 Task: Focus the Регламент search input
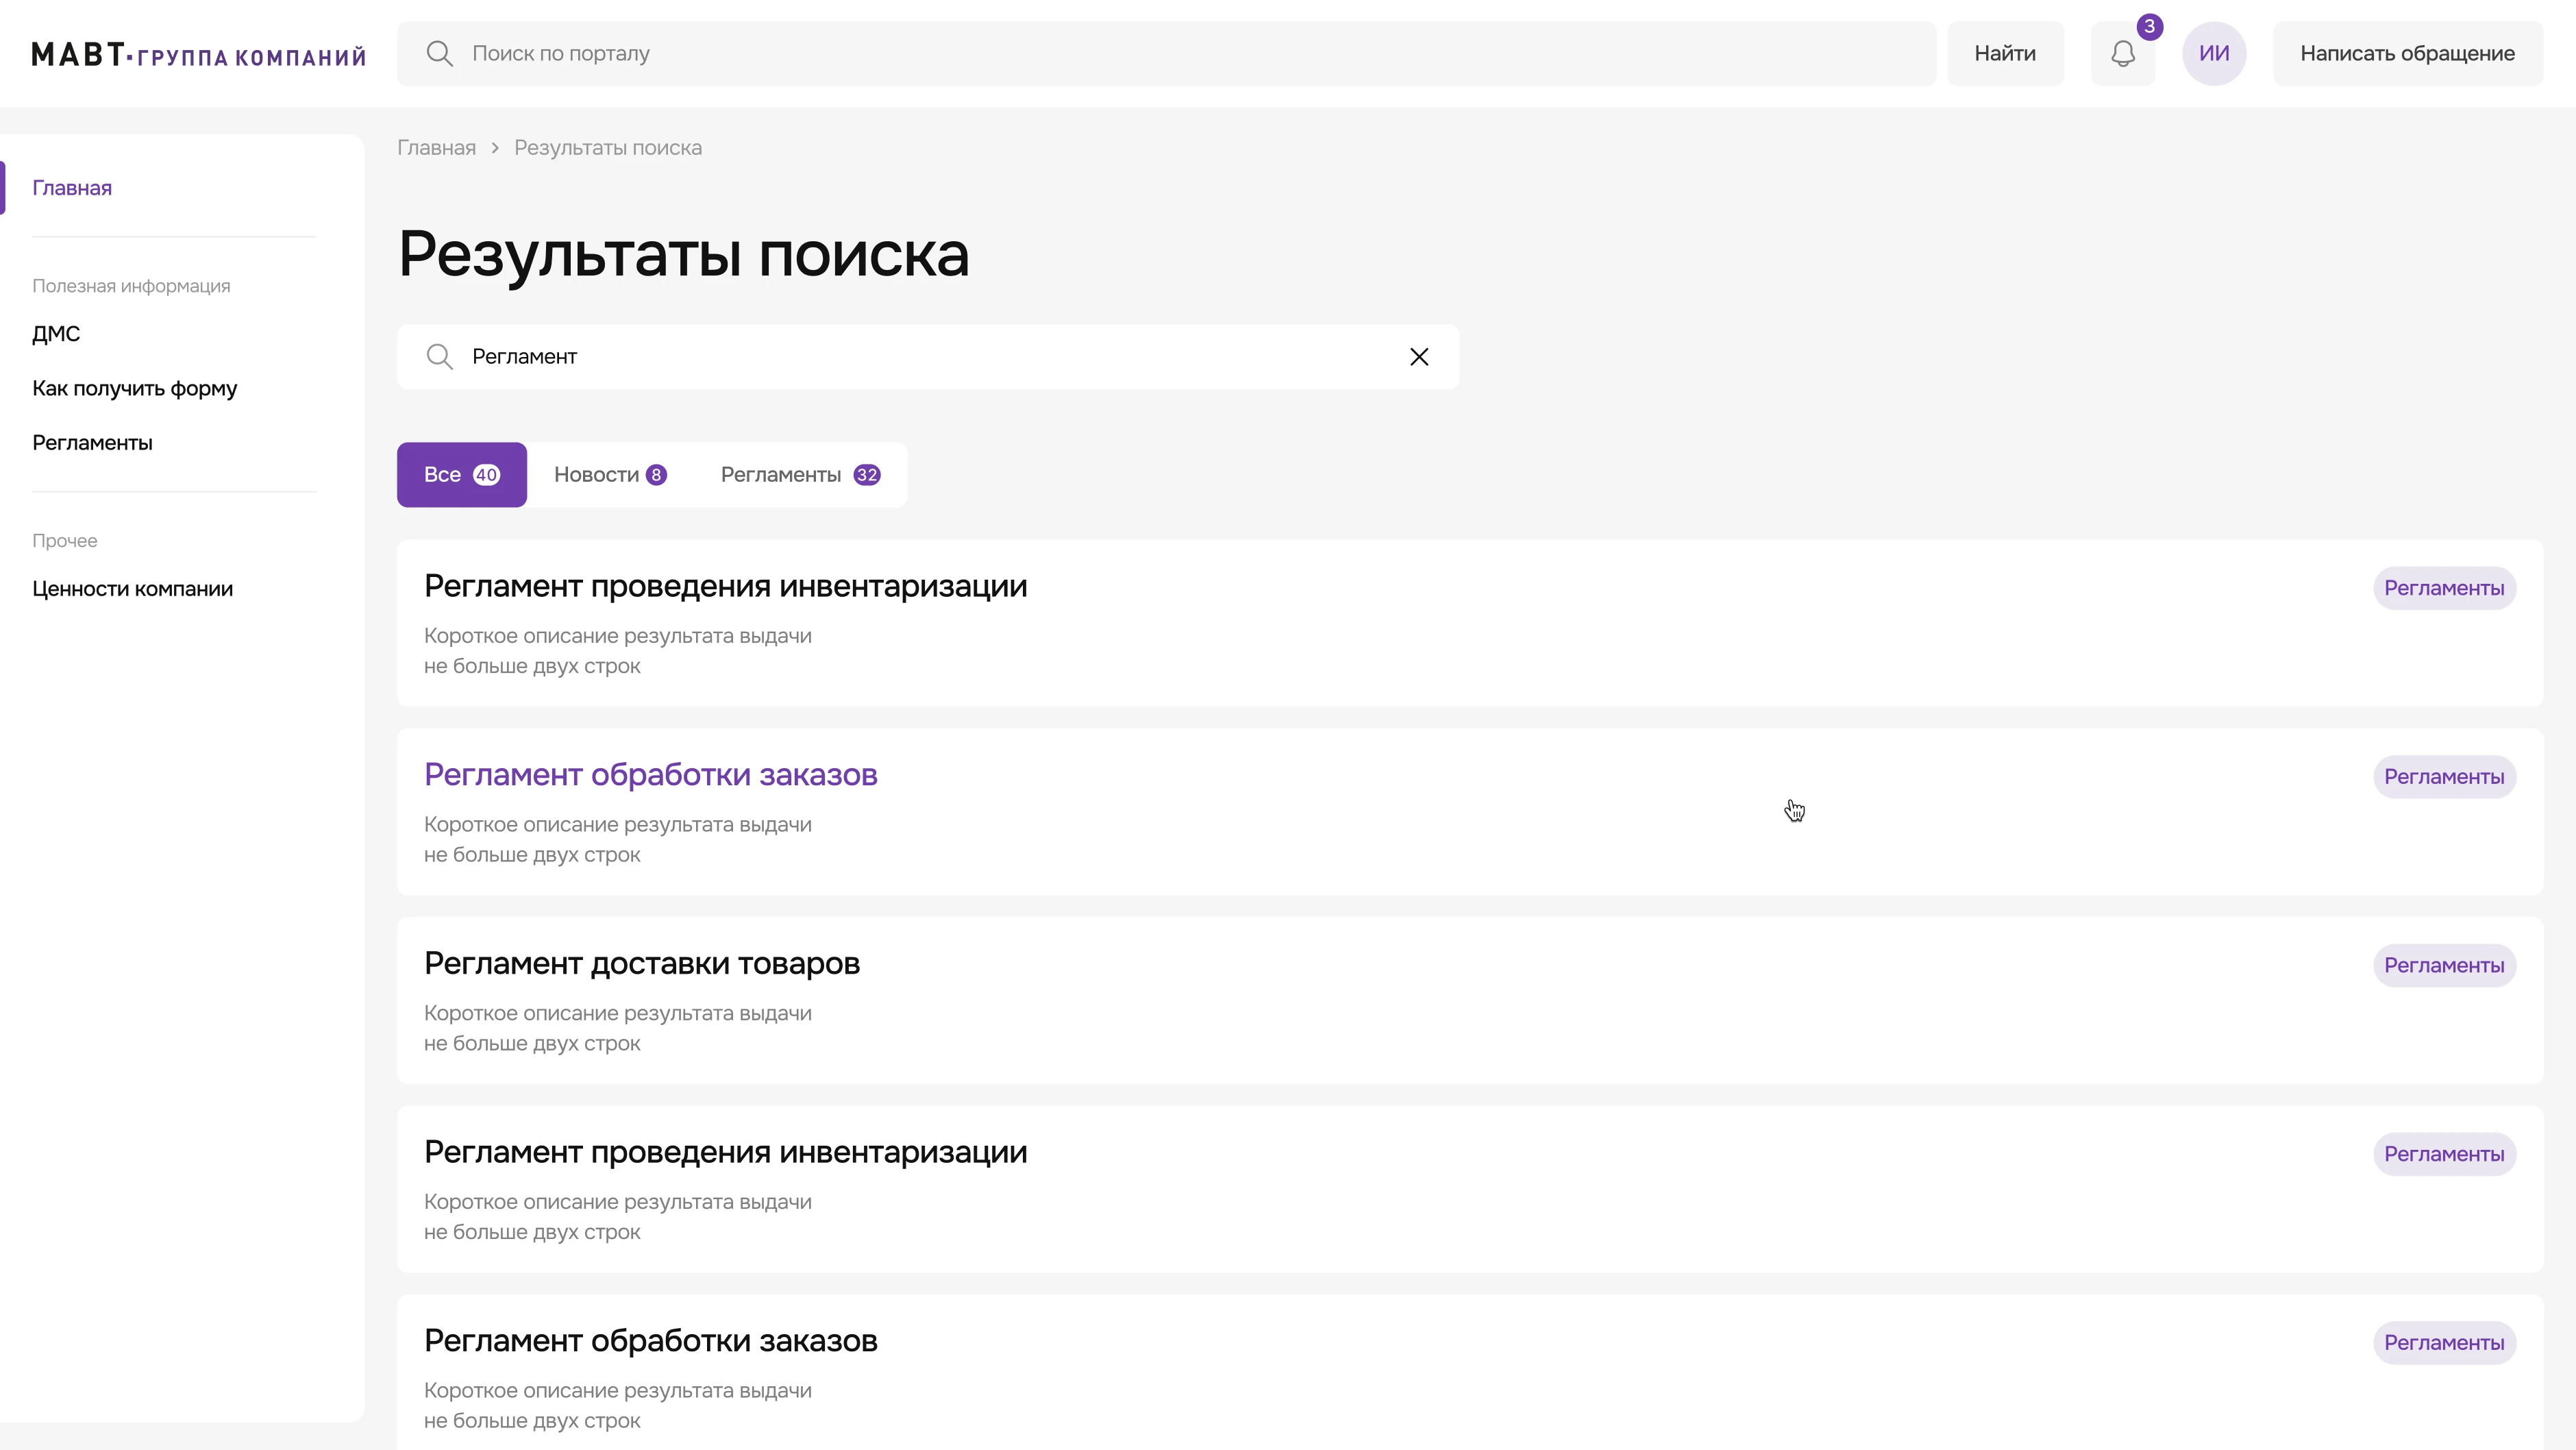pyautogui.click(x=927, y=357)
